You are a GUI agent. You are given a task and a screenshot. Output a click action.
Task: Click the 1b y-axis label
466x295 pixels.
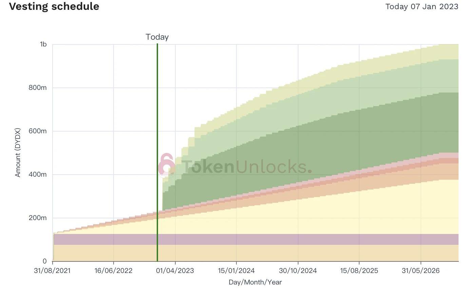click(43, 44)
